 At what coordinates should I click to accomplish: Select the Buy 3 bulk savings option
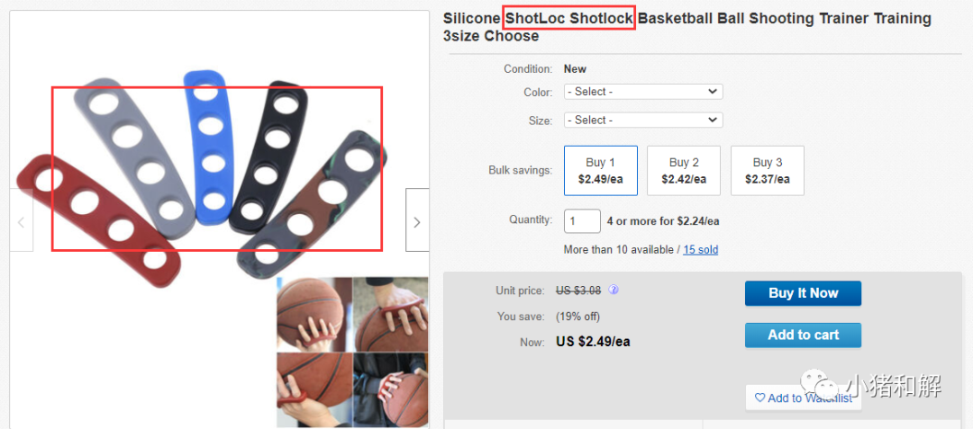[x=768, y=171]
